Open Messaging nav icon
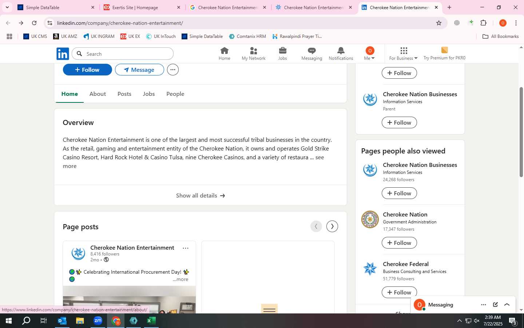Image resolution: width=524 pixels, height=328 pixels. click(x=311, y=54)
